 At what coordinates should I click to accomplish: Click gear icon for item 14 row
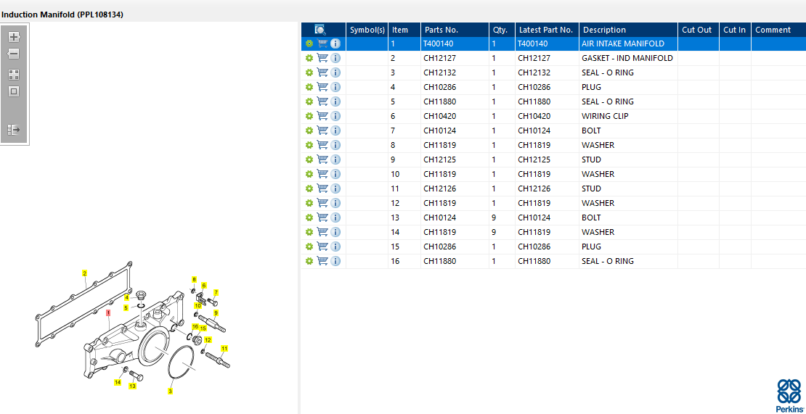point(309,232)
